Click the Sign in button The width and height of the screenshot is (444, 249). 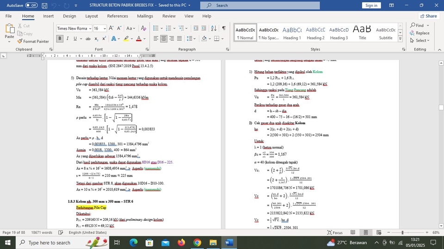(371, 6)
